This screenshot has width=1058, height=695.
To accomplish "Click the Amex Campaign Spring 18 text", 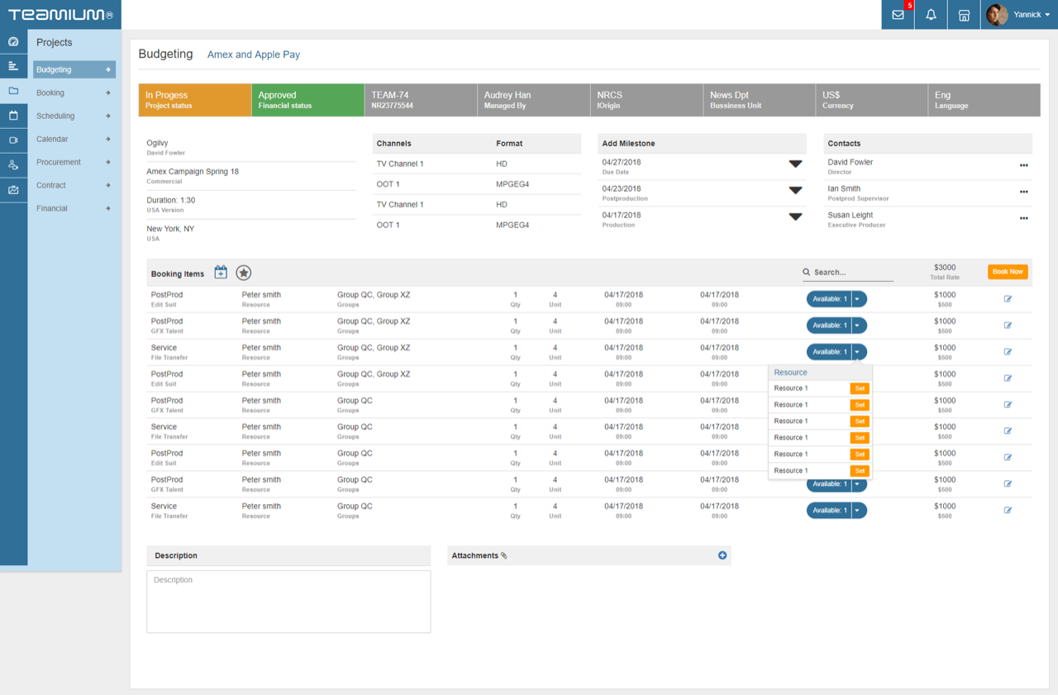I will point(193,172).
